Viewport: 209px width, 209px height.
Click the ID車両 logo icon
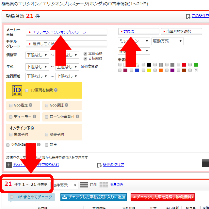tap(17, 90)
